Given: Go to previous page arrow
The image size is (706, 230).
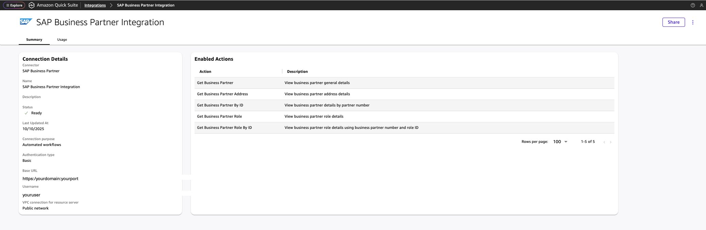Looking at the screenshot, I should pos(604,142).
